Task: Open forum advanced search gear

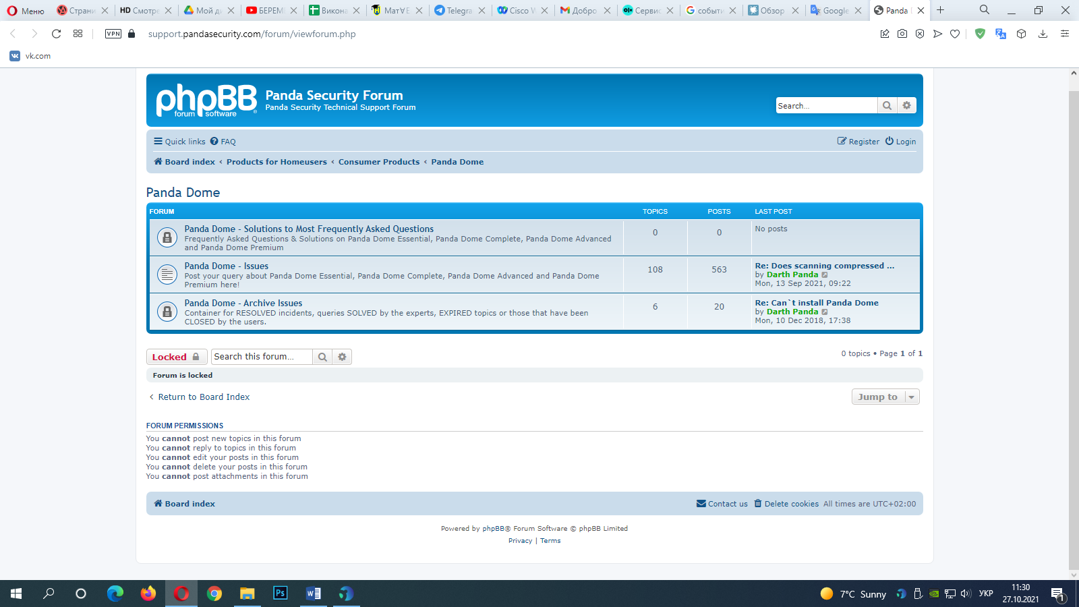Action: (342, 357)
